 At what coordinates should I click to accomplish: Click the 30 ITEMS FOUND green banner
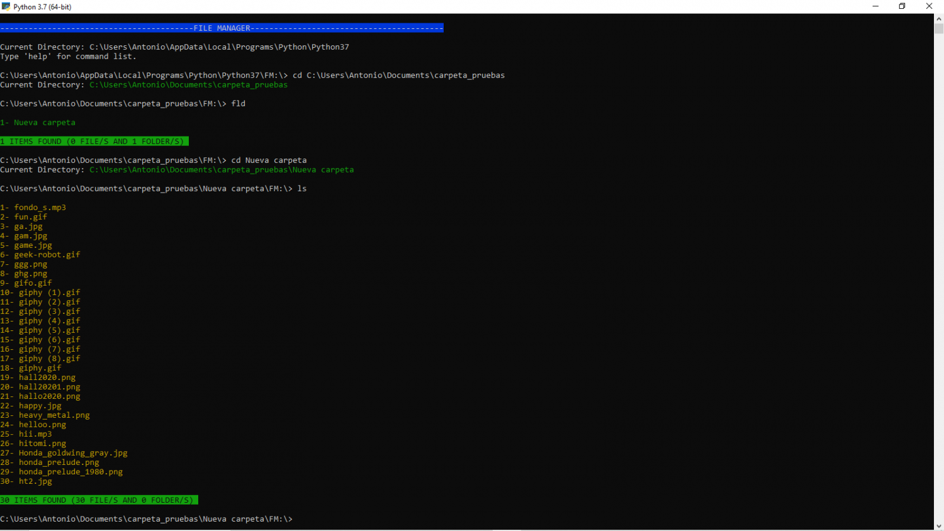pos(99,500)
